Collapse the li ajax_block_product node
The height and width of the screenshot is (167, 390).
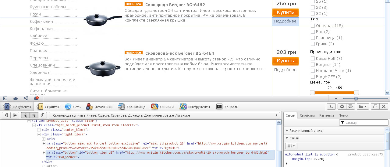tap(34, 125)
